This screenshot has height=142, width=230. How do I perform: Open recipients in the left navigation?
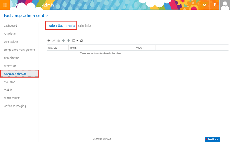(10, 34)
